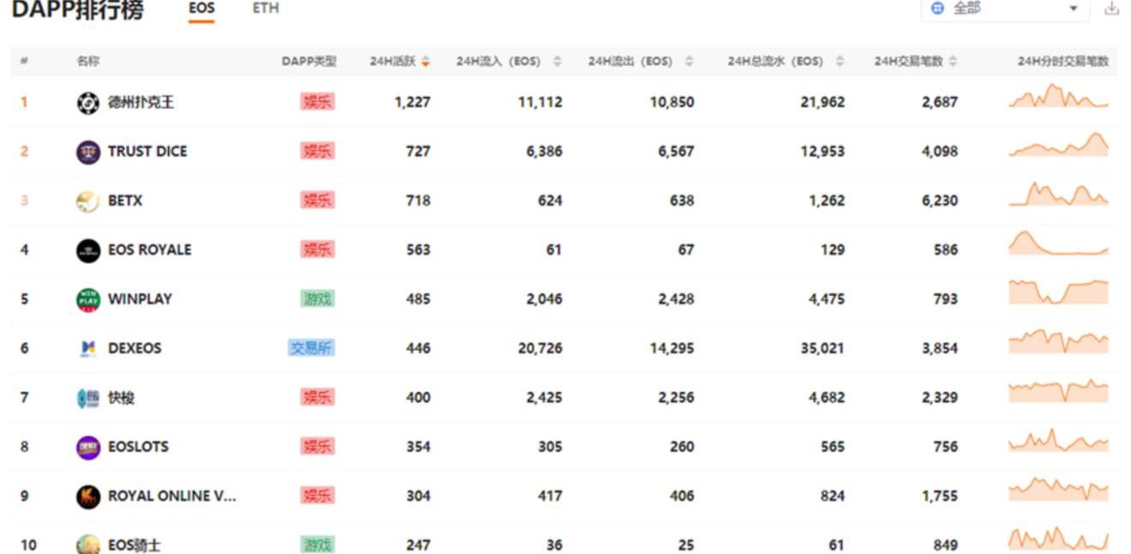Click the globe icon in the 全部 filter
Screen dimensions: 1131x554
pyautogui.click(x=937, y=8)
